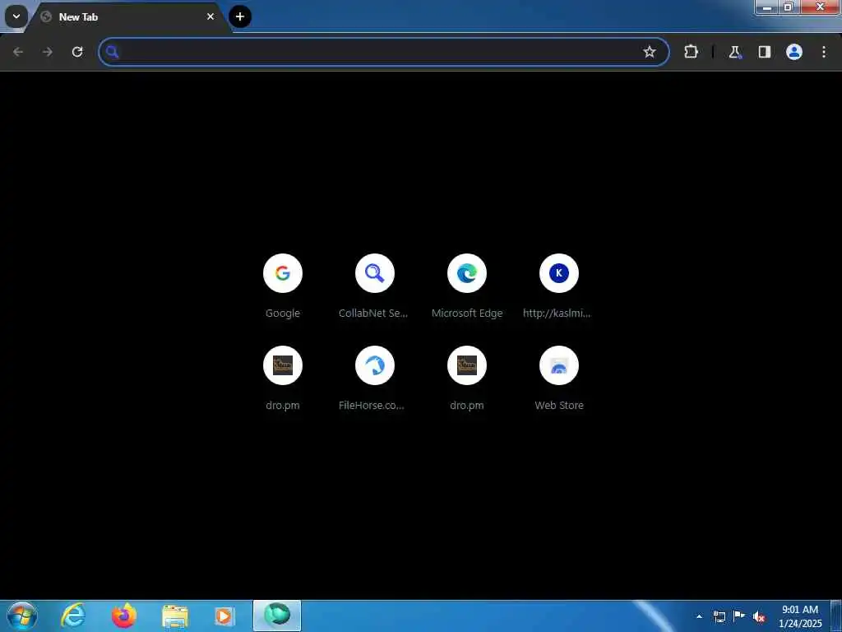Expand the tab search dropdown arrow
The height and width of the screenshot is (632, 842).
tap(16, 16)
